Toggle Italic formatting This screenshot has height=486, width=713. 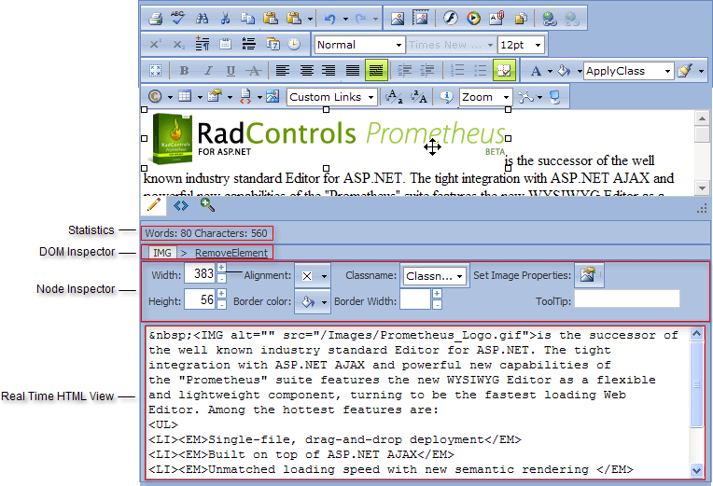click(x=206, y=71)
